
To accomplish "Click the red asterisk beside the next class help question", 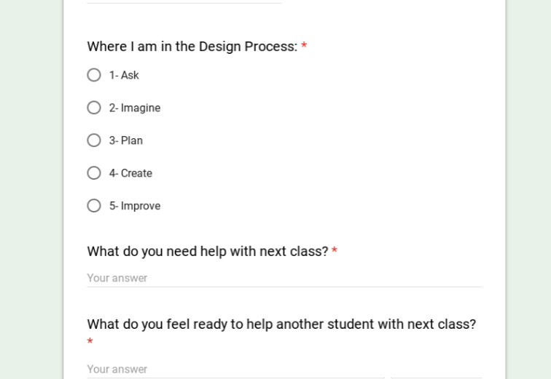I will pos(335,251).
